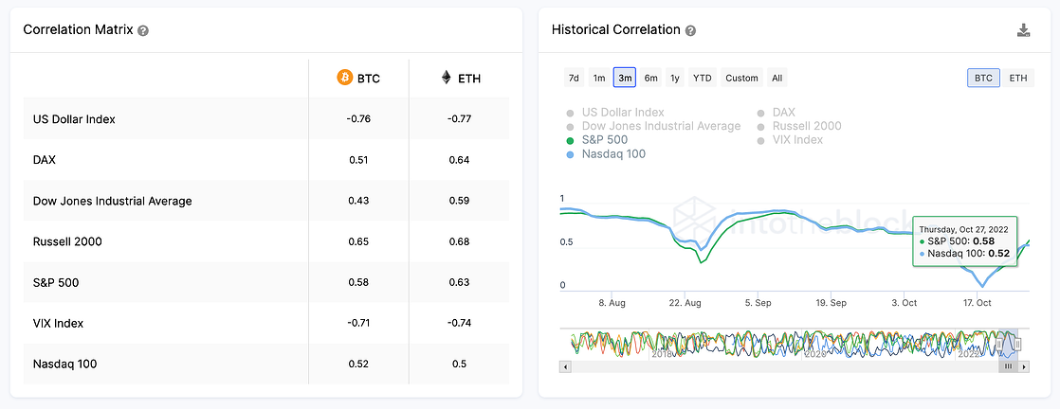Click the DAX row label in matrix
1060x409 pixels.
click(44, 160)
